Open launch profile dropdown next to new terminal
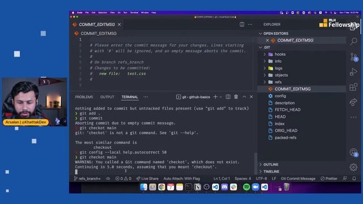 [x=221, y=97]
